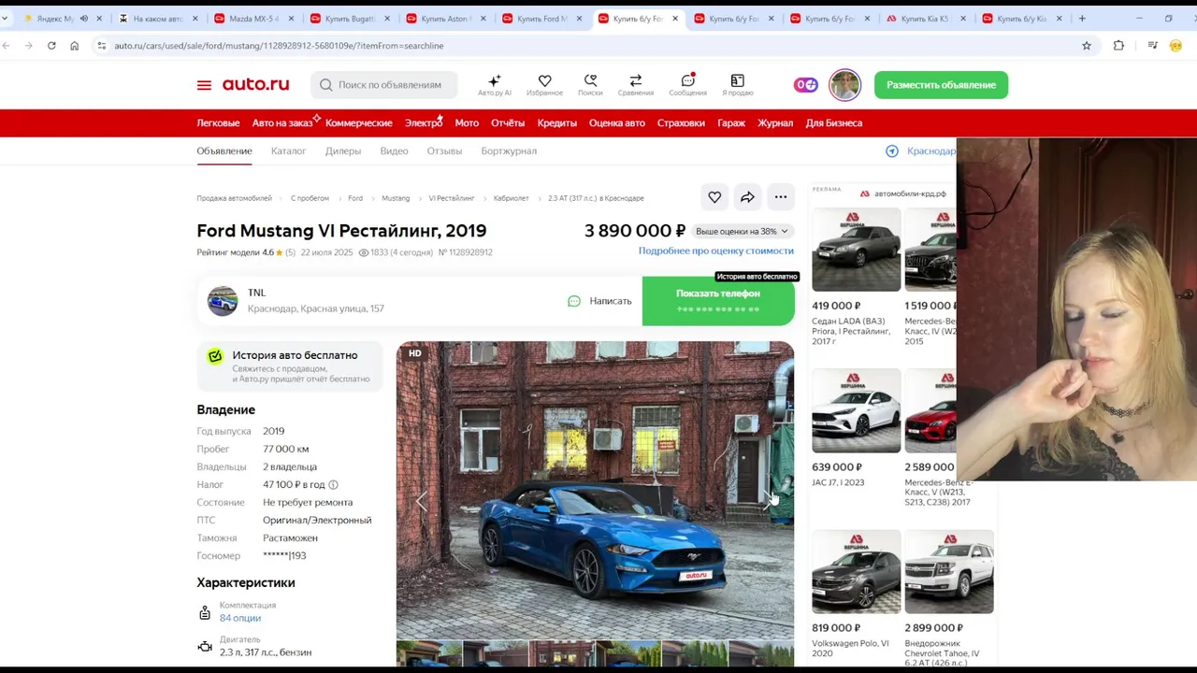This screenshot has width=1197, height=673.
Task: Click the info icon next to Налог
Action: coord(333,485)
